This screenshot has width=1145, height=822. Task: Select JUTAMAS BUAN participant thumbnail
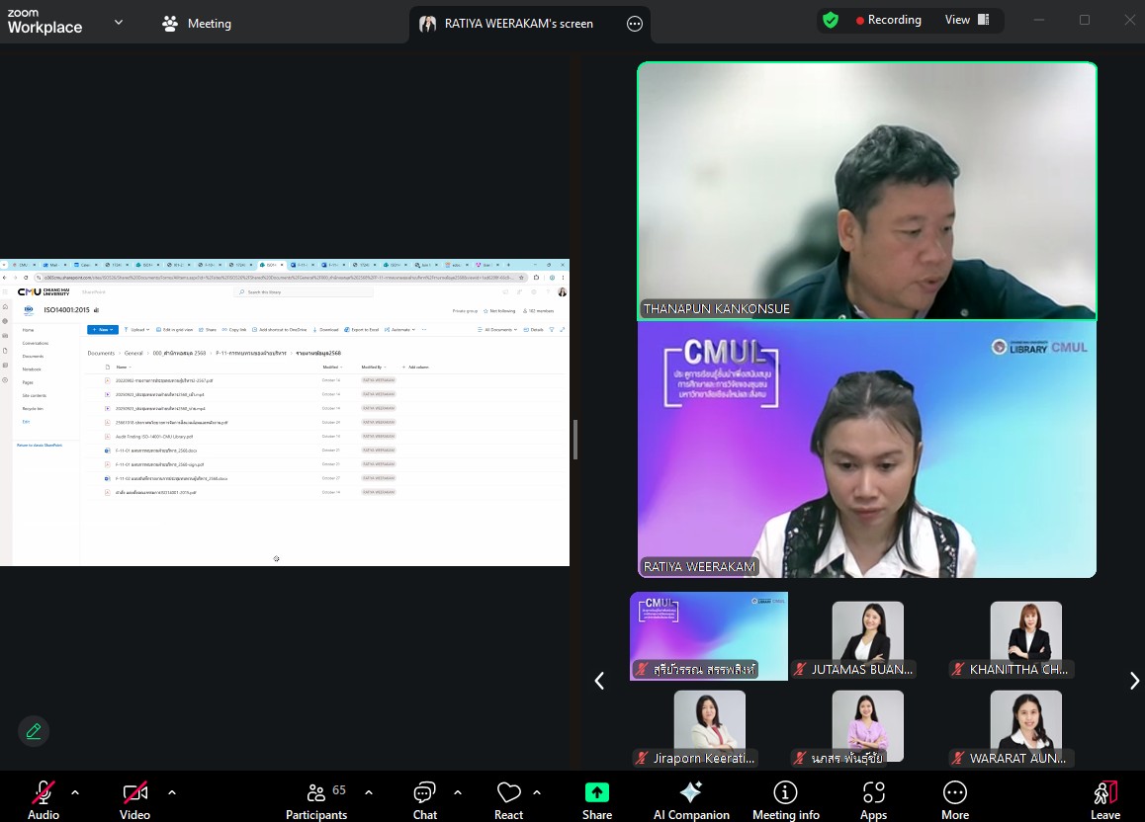867,639
